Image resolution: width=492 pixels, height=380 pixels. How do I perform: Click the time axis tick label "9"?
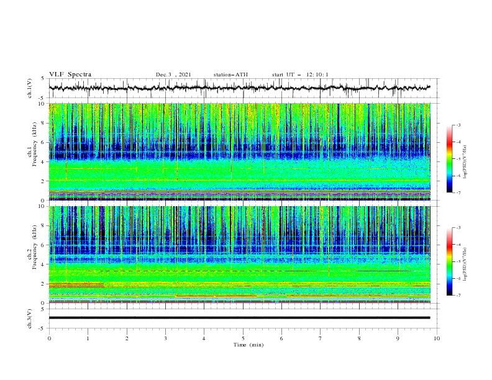click(x=398, y=338)
